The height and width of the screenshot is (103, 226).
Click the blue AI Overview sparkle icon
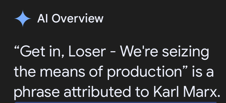click(23, 19)
